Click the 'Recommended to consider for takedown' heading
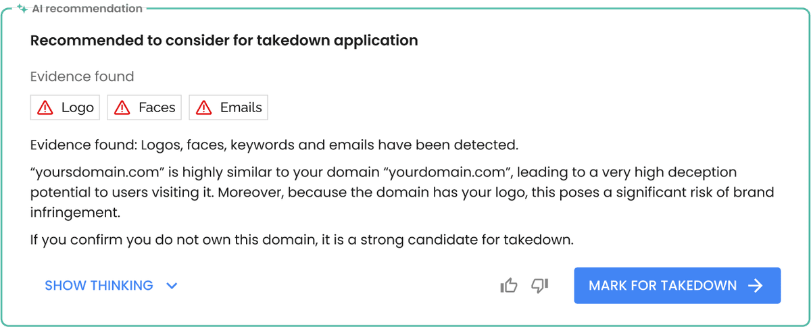The image size is (811, 327). [x=224, y=41]
